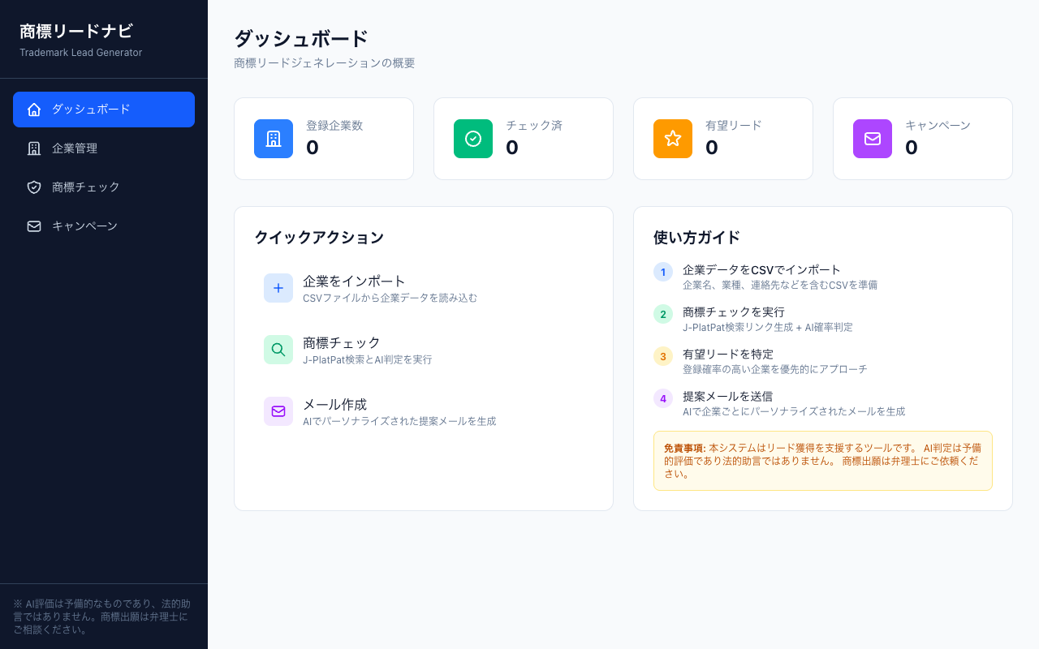This screenshot has width=1039, height=649.
Task: Click the shield icon beside 商標チェック in sidebar
Action: point(34,187)
